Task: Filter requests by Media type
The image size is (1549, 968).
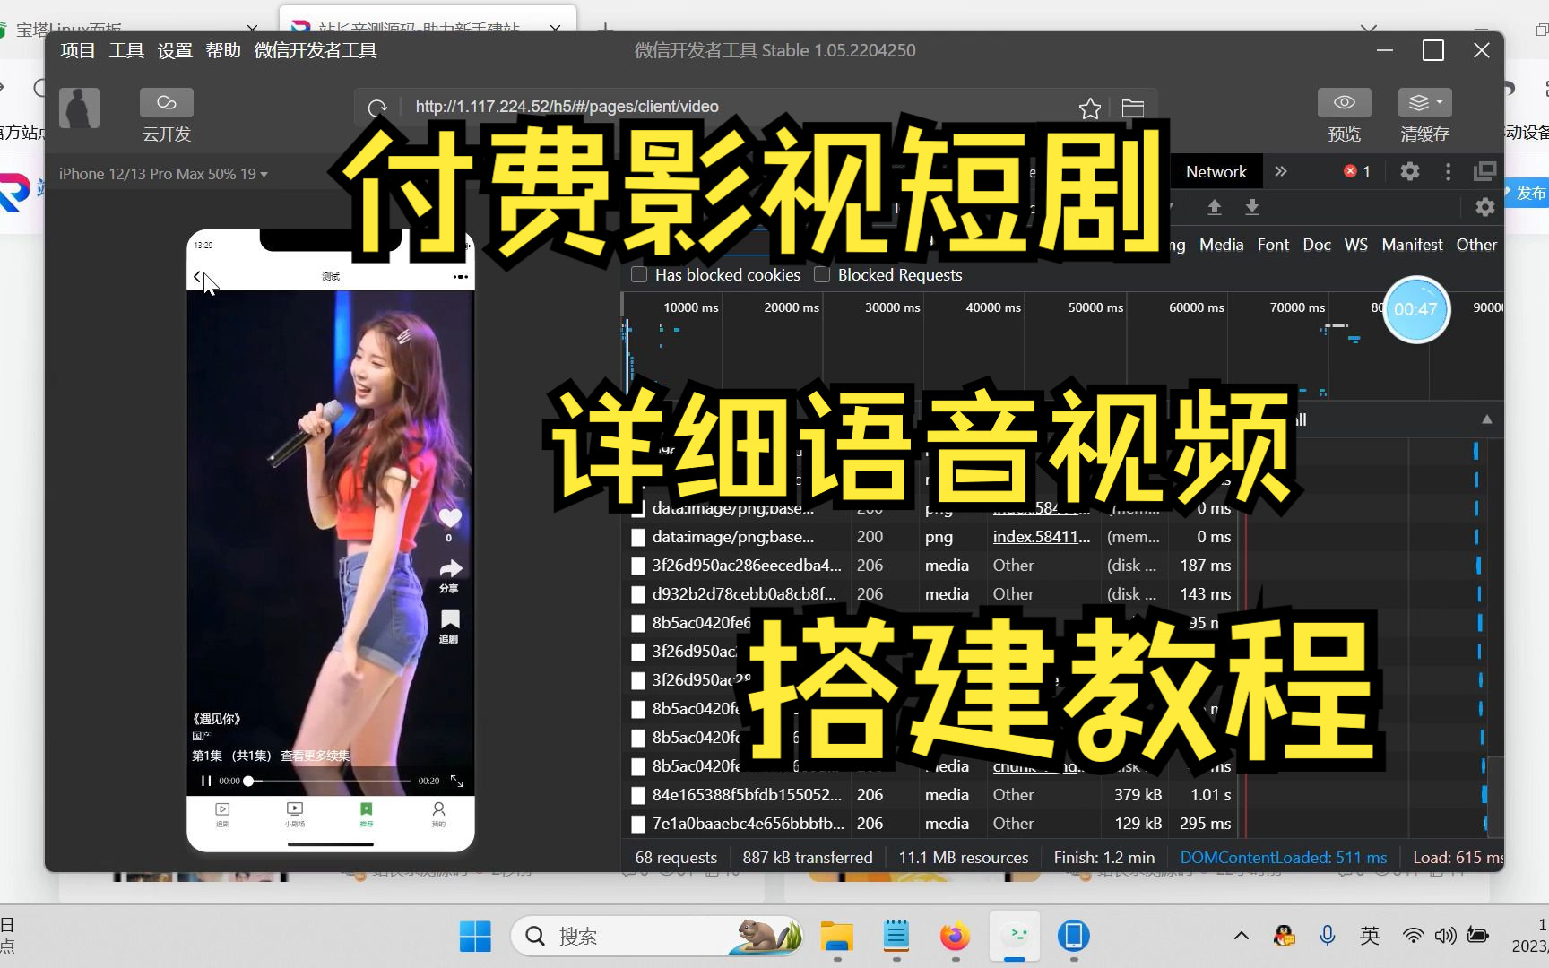Action: pyautogui.click(x=1222, y=245)
